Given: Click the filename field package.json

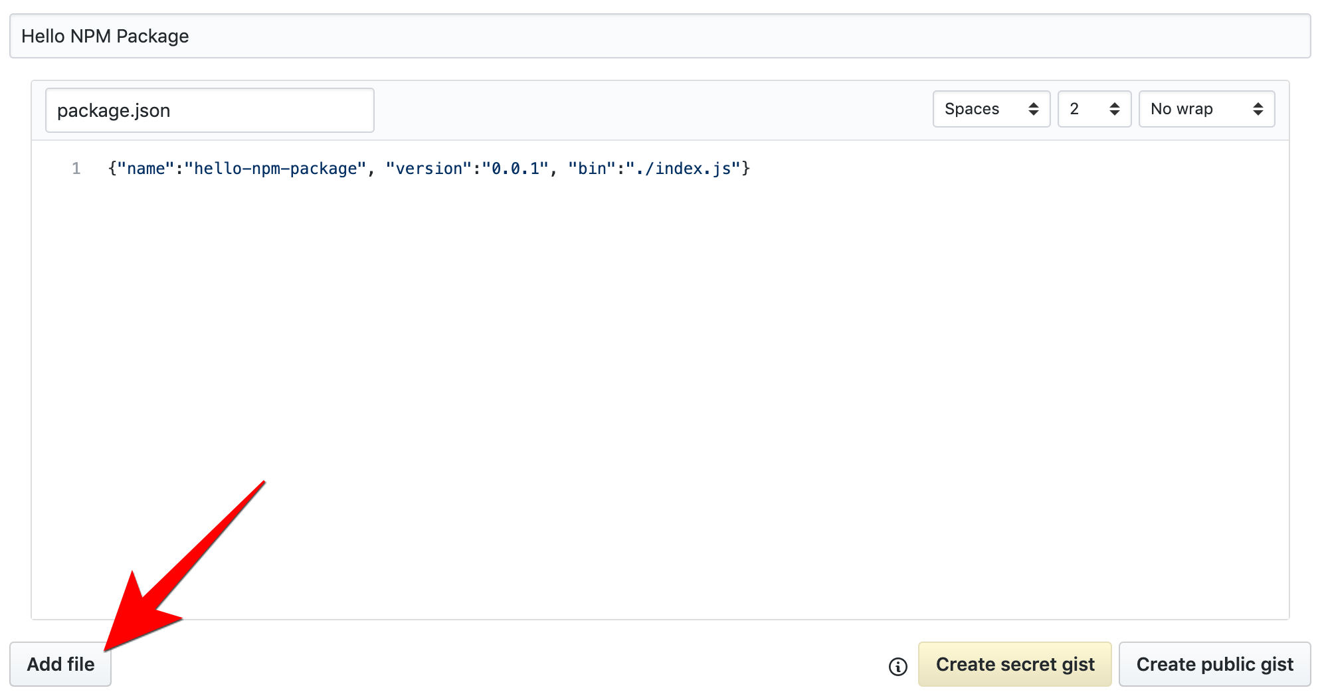Looking at the screenshot, I should click(209, 110).
